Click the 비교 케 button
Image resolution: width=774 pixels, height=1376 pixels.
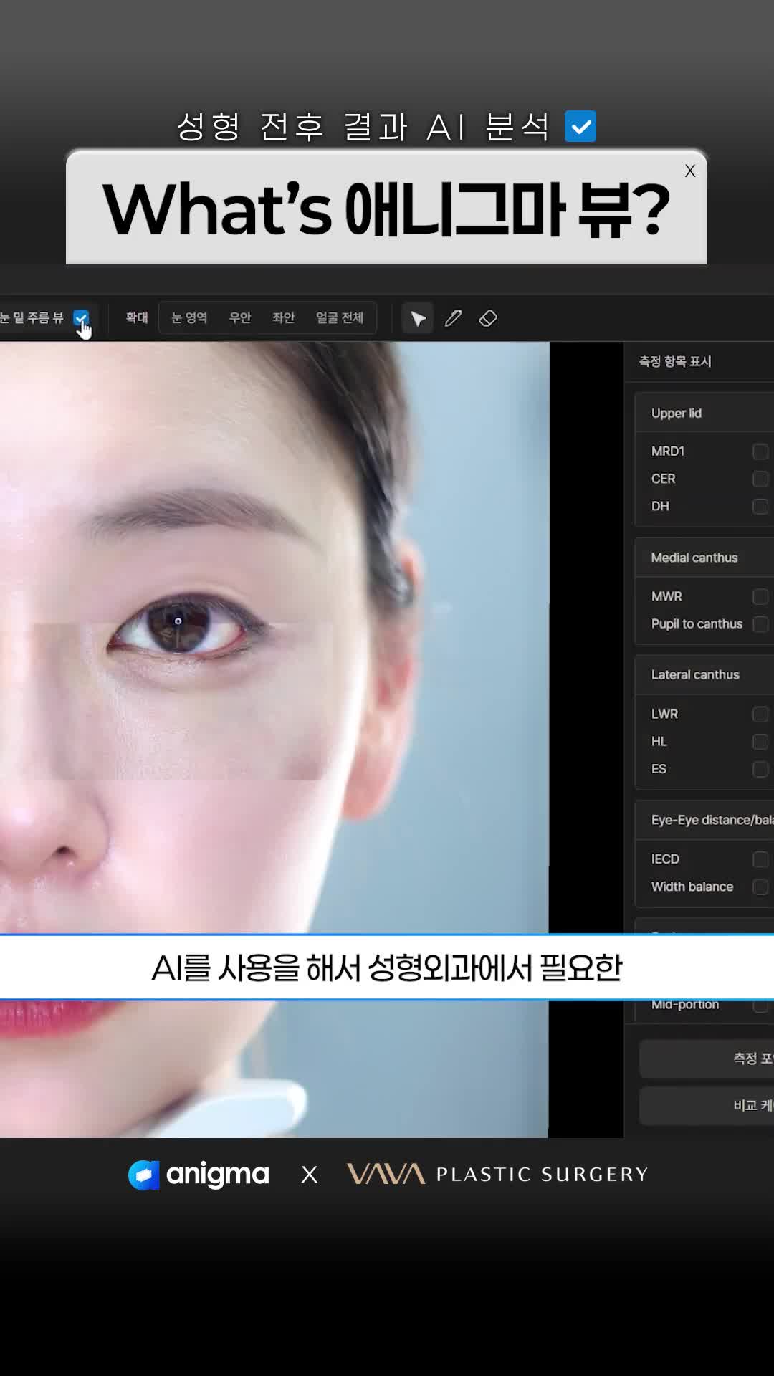[707, 1106]
